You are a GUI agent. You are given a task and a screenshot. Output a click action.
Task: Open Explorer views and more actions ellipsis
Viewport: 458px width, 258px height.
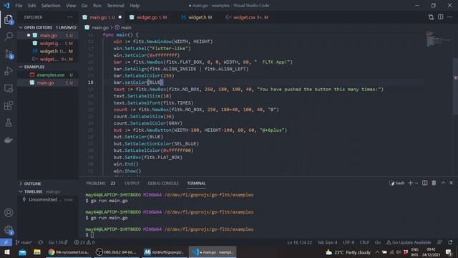70,17
